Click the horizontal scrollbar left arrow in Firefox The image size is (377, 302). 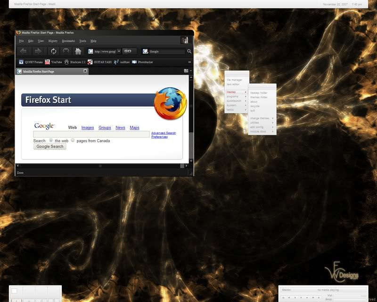coord(17,166)
